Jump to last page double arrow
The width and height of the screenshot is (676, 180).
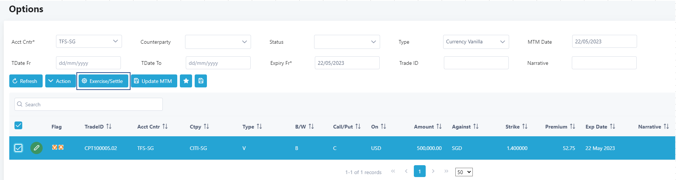pos(446,171)
